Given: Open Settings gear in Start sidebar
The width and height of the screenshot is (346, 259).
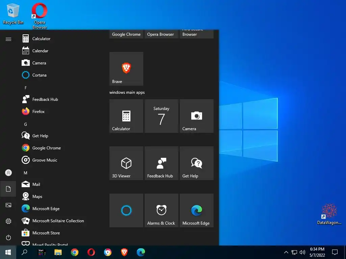Looking at the screenshot, I should pos(8,221).
